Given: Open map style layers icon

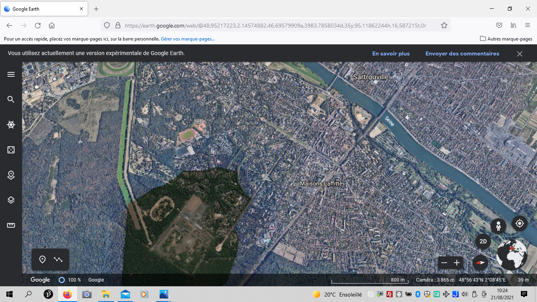Looking at the screenshot, I should click(x=11, y=200).
